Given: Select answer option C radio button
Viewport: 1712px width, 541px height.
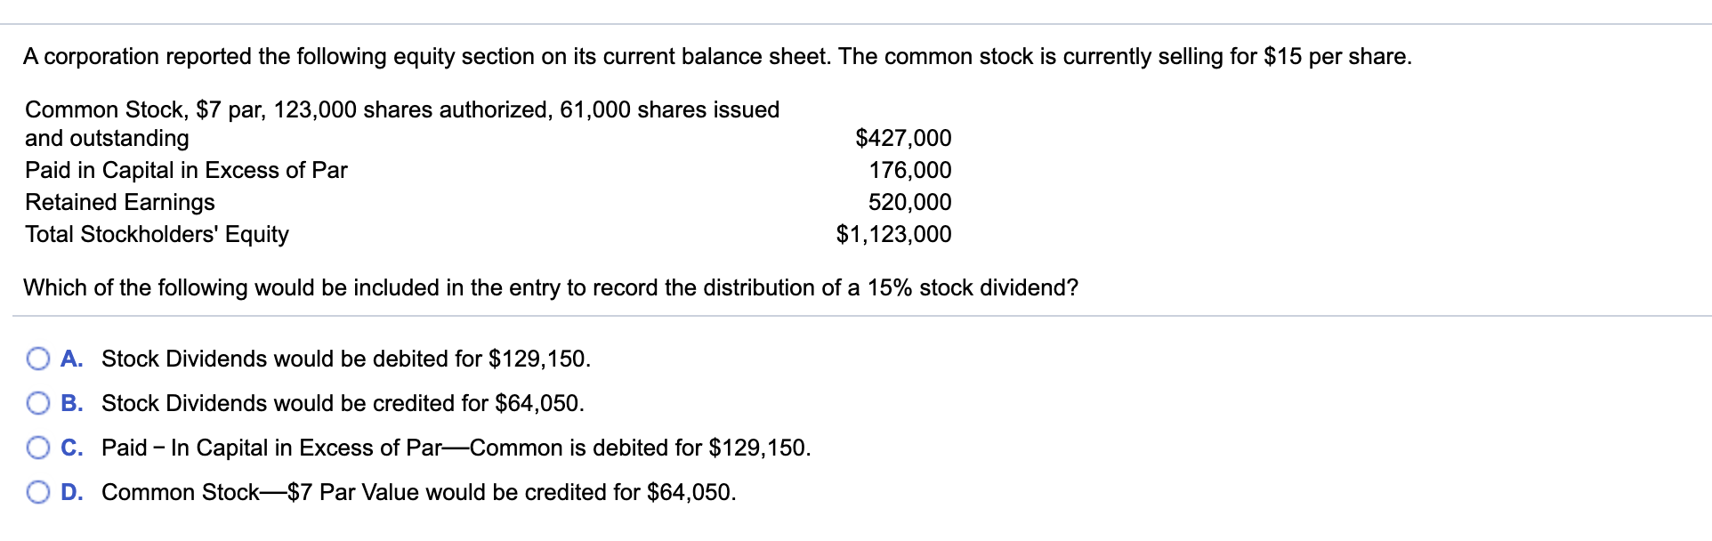Looking at the screenshot, I should tap(36, 448).
